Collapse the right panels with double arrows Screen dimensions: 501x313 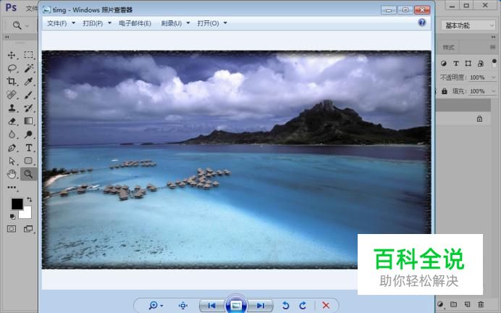pyautogui.click(x=493, y=37)
